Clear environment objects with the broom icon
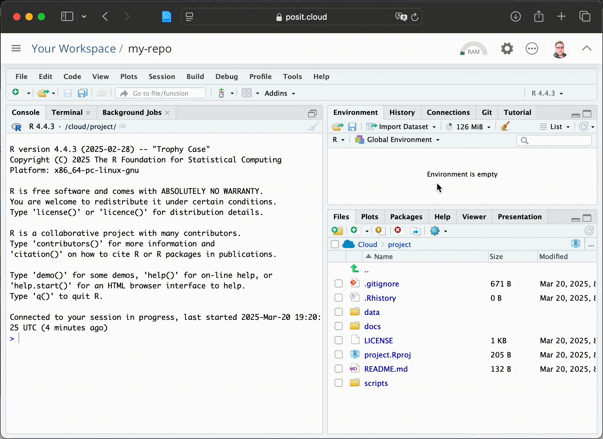This screenshot has height=439, width=603. (505, 126)
